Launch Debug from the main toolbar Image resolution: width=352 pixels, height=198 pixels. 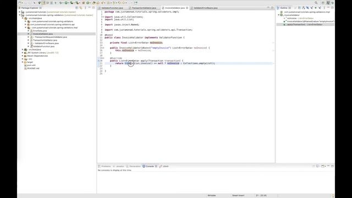point(61,3)
